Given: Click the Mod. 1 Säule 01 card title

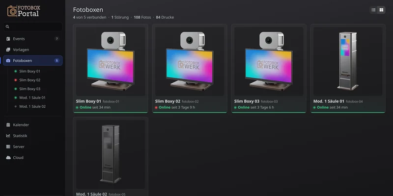Looking at the screenshot, I should [329, 101].
